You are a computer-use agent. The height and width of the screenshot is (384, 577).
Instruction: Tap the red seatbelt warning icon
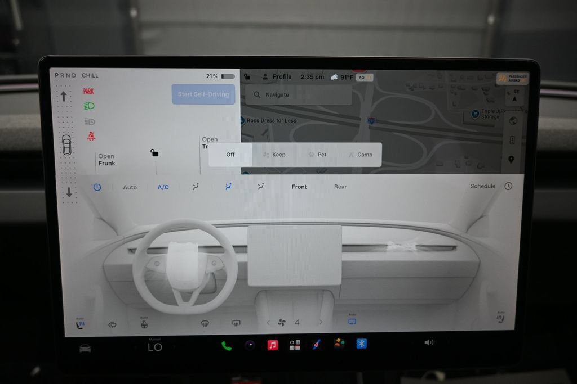(91, 136)
